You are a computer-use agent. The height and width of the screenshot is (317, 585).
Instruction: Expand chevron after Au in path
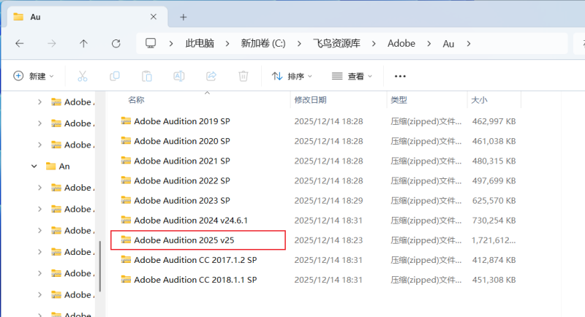click(468, 44)
